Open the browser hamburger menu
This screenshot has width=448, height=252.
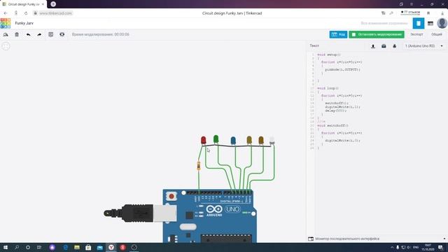click(x=412, y=4)
